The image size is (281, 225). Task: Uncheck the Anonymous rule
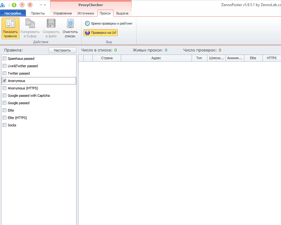(5, 81)
